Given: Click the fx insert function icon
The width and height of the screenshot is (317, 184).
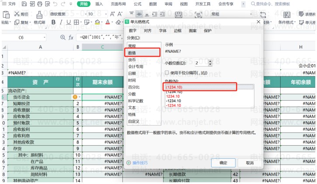Looking at the screenshot, I should (x=71, y=37).
